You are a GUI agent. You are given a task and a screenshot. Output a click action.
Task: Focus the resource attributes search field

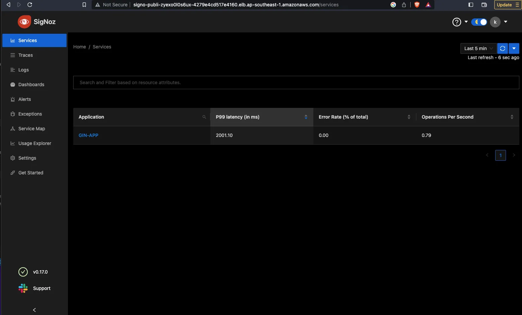pyautogui.click(x=296, y=83)
